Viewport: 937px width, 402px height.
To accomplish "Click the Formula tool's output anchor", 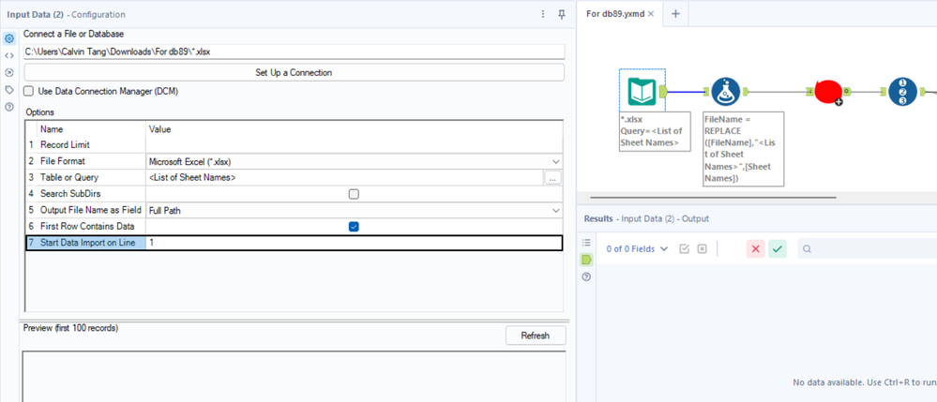I will 744,92.
